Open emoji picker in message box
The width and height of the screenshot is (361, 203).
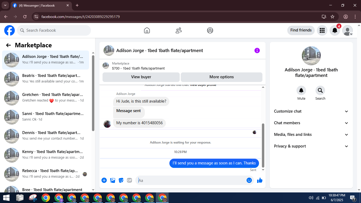249,180
